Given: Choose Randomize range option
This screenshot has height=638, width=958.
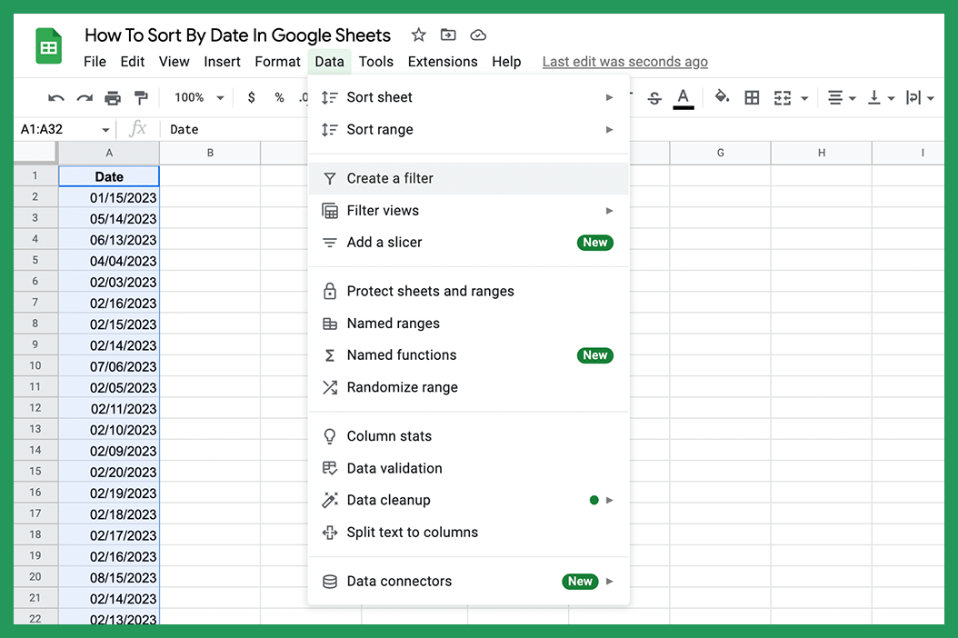Looking at the screenshot, I should click(x=469, y=387).
